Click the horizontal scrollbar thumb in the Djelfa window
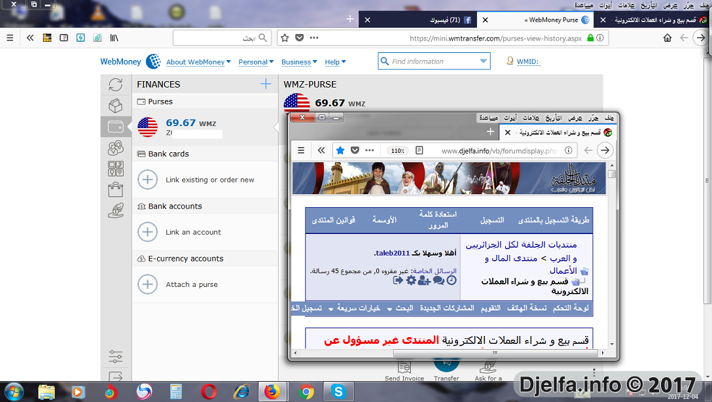This screenshot has width=712, height=402. [x=495, y=352]
